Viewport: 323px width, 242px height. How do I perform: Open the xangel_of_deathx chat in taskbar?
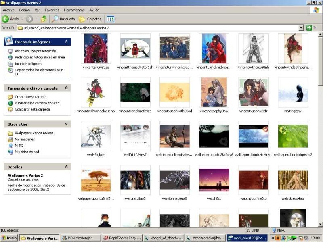click(164, 238)
